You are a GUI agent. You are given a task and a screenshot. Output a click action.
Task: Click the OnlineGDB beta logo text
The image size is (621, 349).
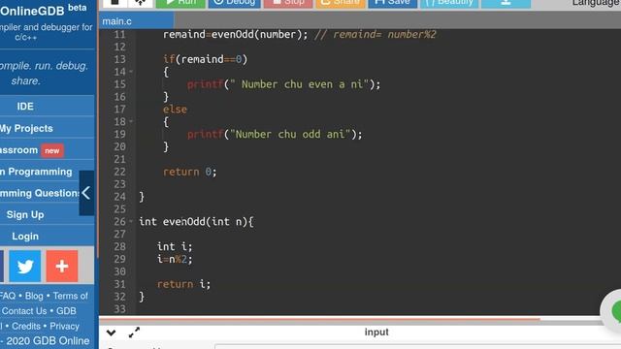coord(43,10)
